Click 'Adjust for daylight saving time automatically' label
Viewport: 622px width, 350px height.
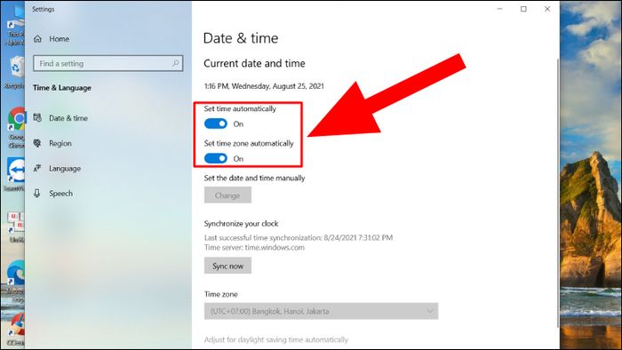click(276, 339)
